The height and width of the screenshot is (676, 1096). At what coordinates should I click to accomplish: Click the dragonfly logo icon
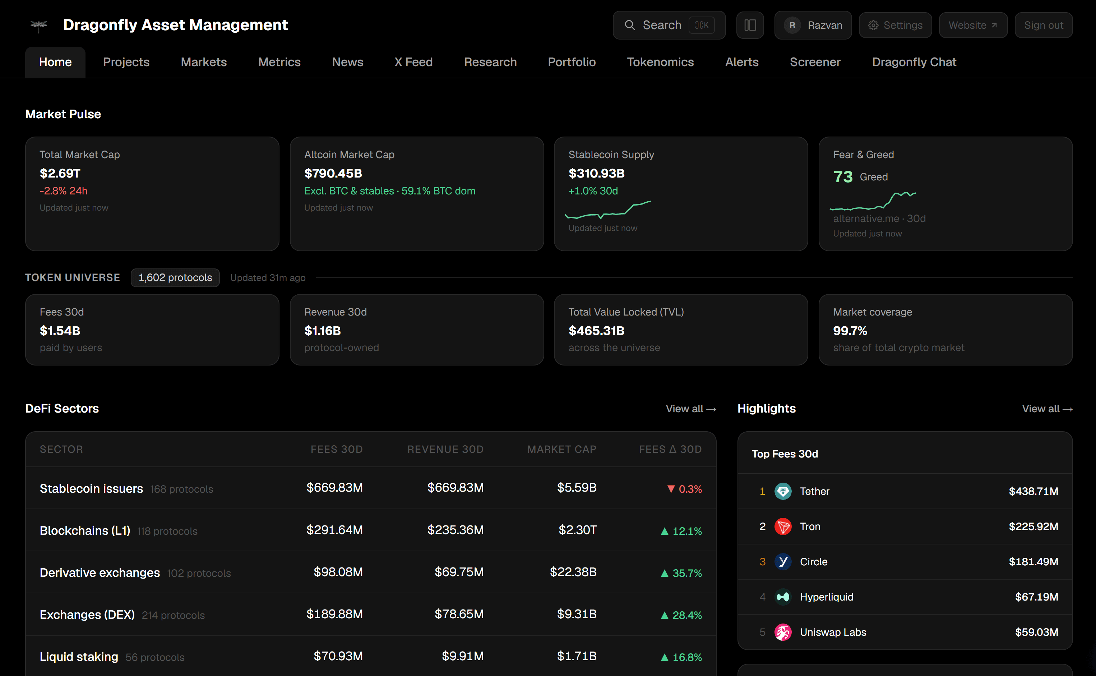point(39,26)
